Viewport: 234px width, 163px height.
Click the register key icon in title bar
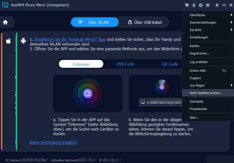click(x=194, y=5)
